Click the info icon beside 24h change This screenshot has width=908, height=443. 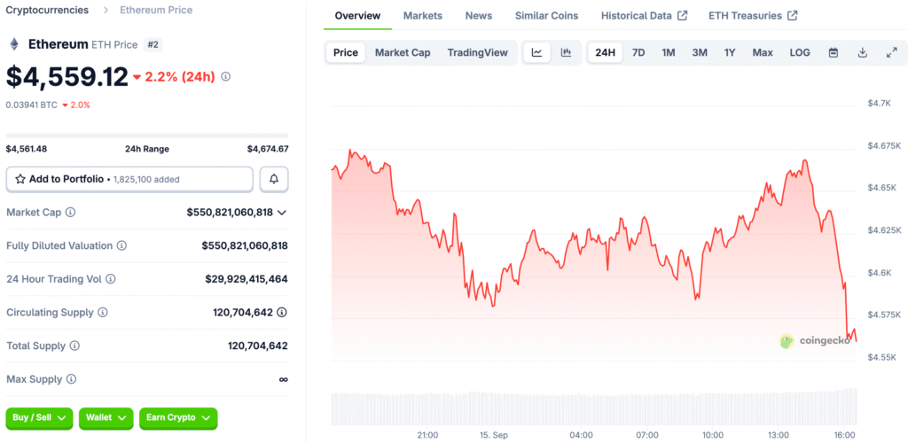[x=226, y=76]
